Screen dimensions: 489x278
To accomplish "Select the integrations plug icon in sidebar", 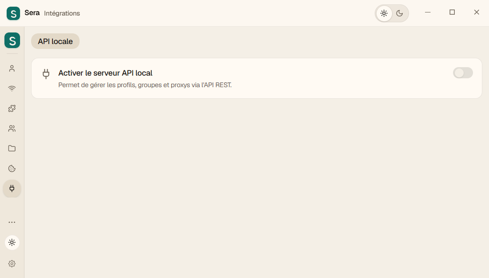I will (12, 189).
